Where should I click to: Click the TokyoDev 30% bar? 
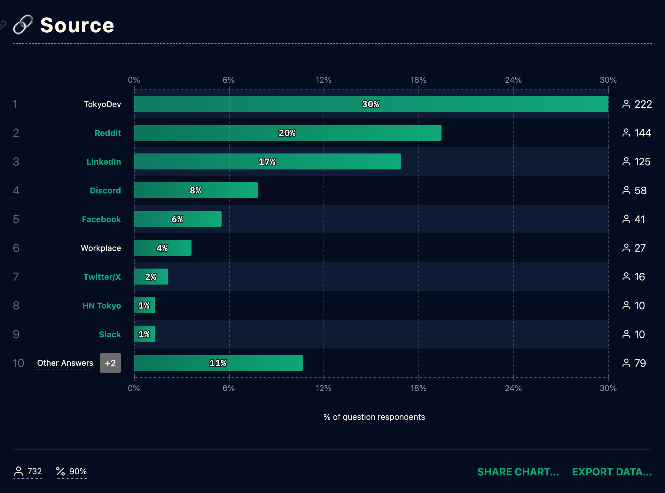(x=371, y=104)
